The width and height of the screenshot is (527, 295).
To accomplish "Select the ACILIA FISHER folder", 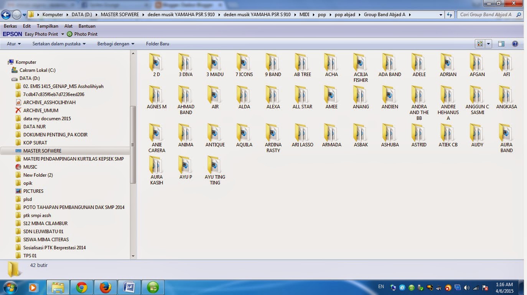I will pos(361,68).
